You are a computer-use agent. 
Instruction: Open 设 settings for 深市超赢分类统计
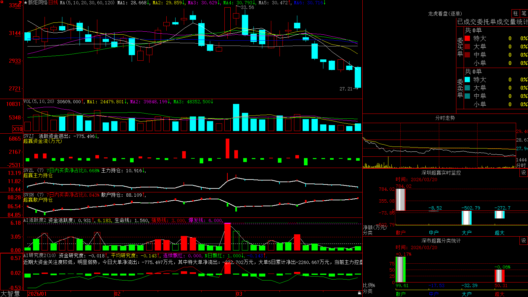point(524,241)
